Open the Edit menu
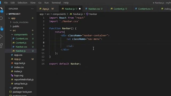This screenshot has height=96, width=171. coord(13,3)
